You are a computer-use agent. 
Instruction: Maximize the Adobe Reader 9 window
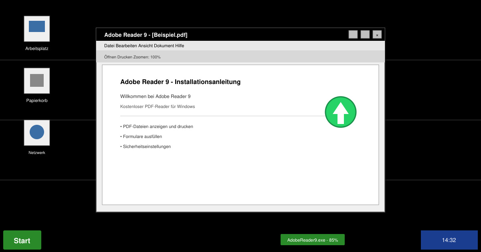365,34
